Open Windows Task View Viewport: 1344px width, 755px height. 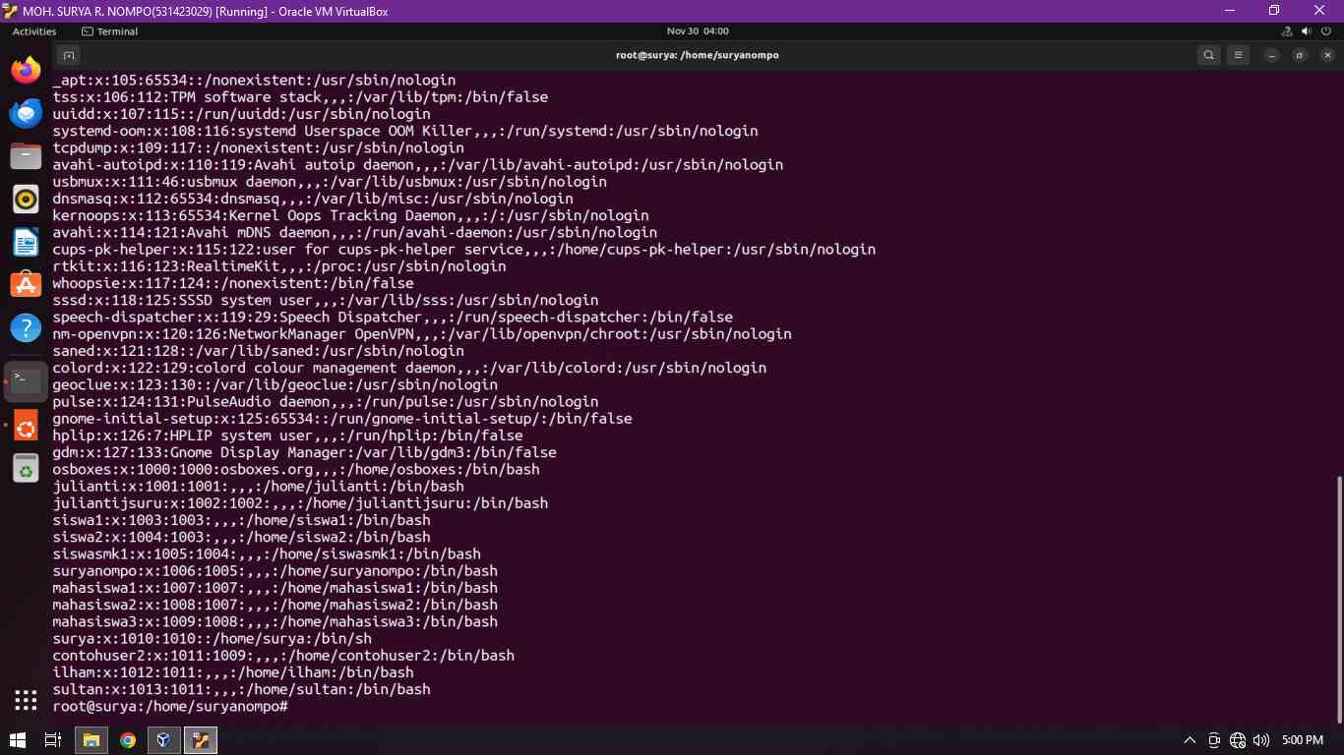(53, 740)
